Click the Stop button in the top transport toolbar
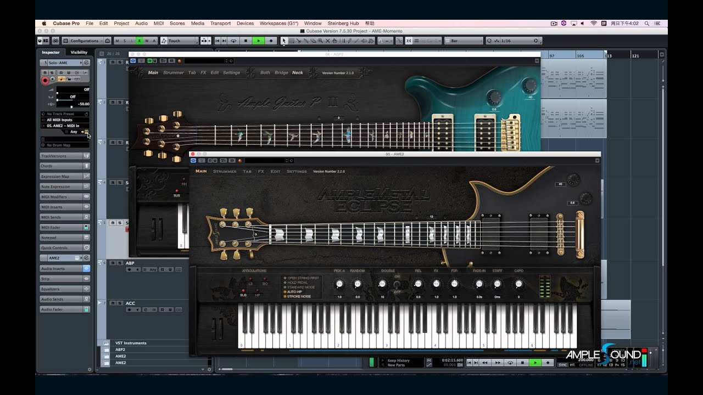The width and height of the screenshot is (703, 395). tap(246, 41)
